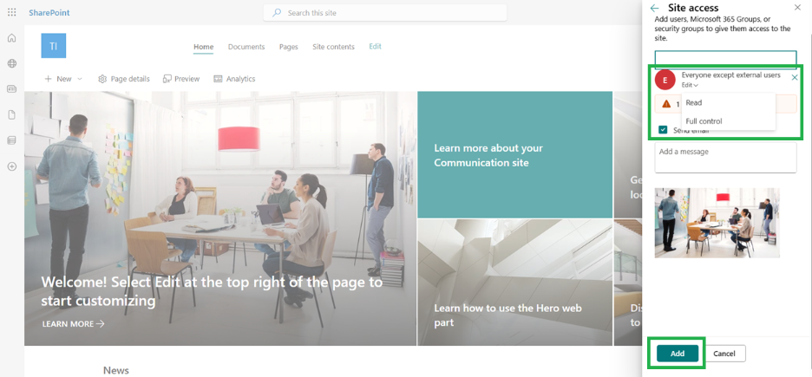Open the Pages navigation tab
812x377 pixels.
point(288,47)
